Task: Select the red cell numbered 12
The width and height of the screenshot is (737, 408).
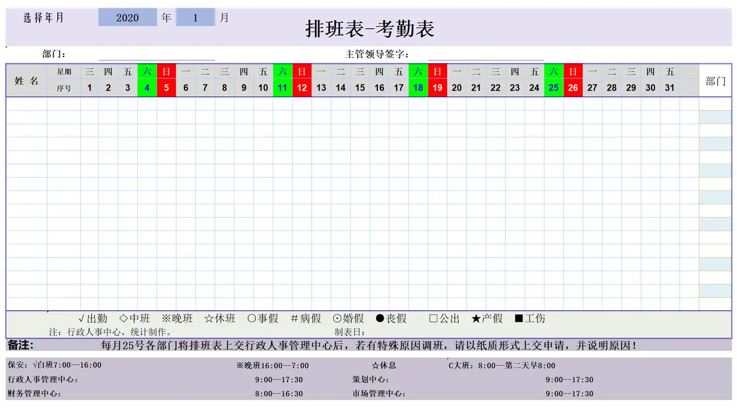Action: point(302,88)
